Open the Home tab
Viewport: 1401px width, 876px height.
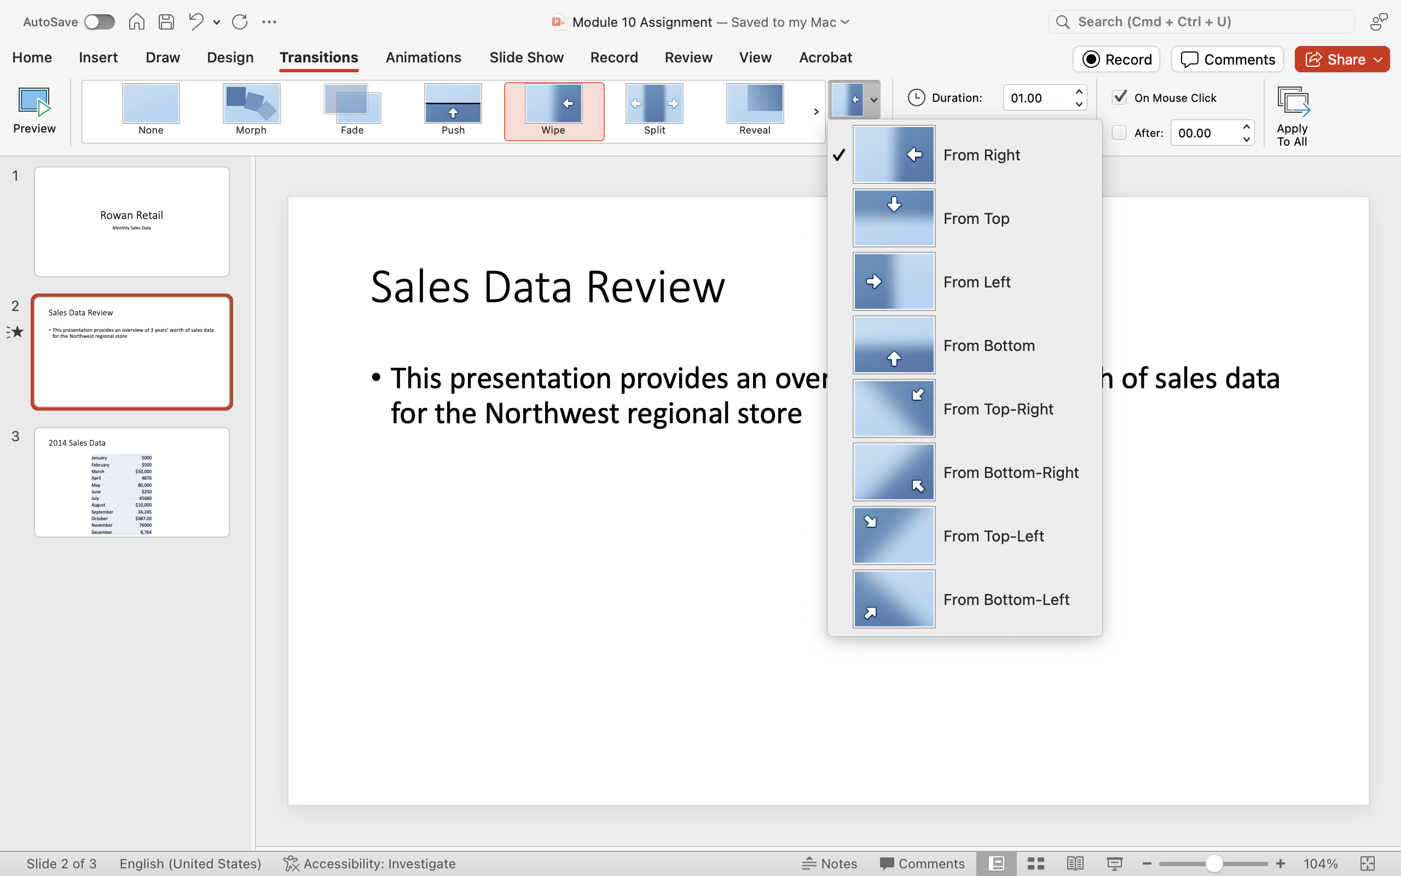(x=32, y=57)
